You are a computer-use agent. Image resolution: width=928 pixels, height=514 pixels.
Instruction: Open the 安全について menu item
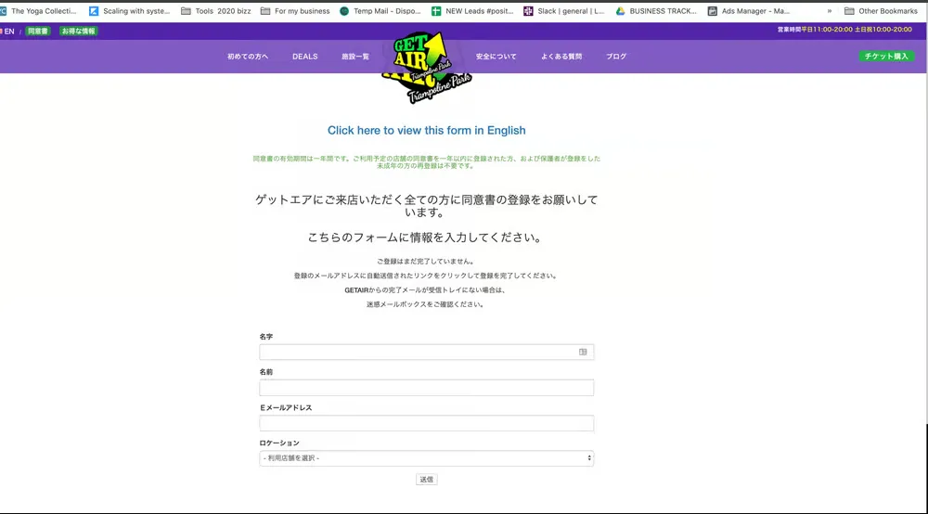(496, 57)
